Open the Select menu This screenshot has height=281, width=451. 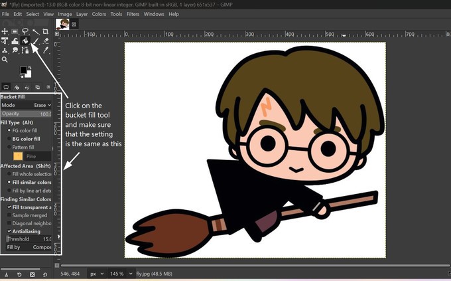coord(32,14)
